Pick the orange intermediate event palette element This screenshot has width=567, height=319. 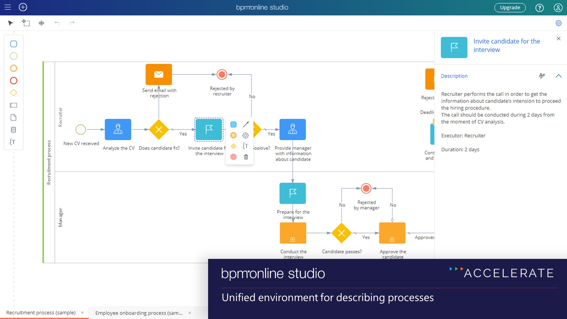(x=14, y=68)
